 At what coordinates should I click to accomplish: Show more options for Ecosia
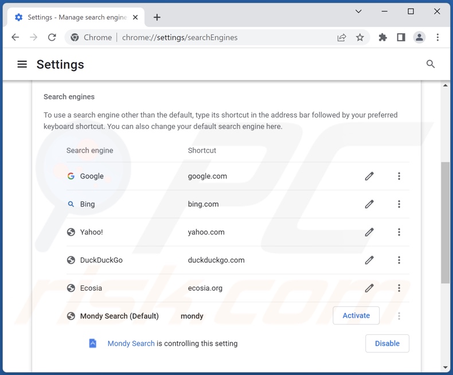(x=399, y=288)
